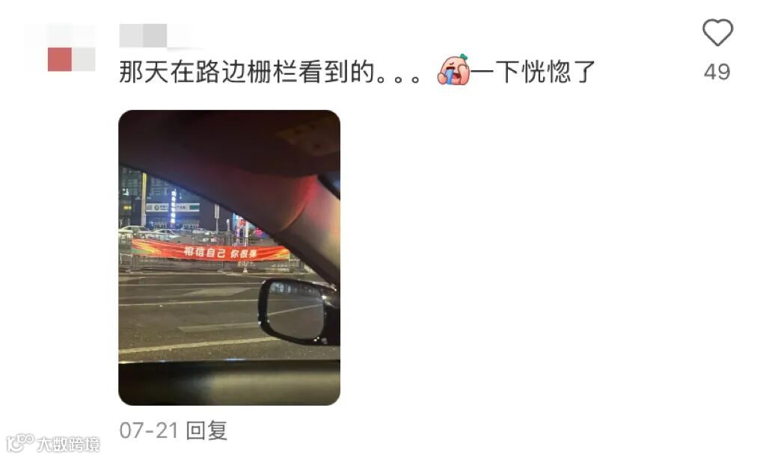Viewport: 766px width, 458px height.
Task: Click the dark car door at the bottom of the photo
Action: (229, 383)
